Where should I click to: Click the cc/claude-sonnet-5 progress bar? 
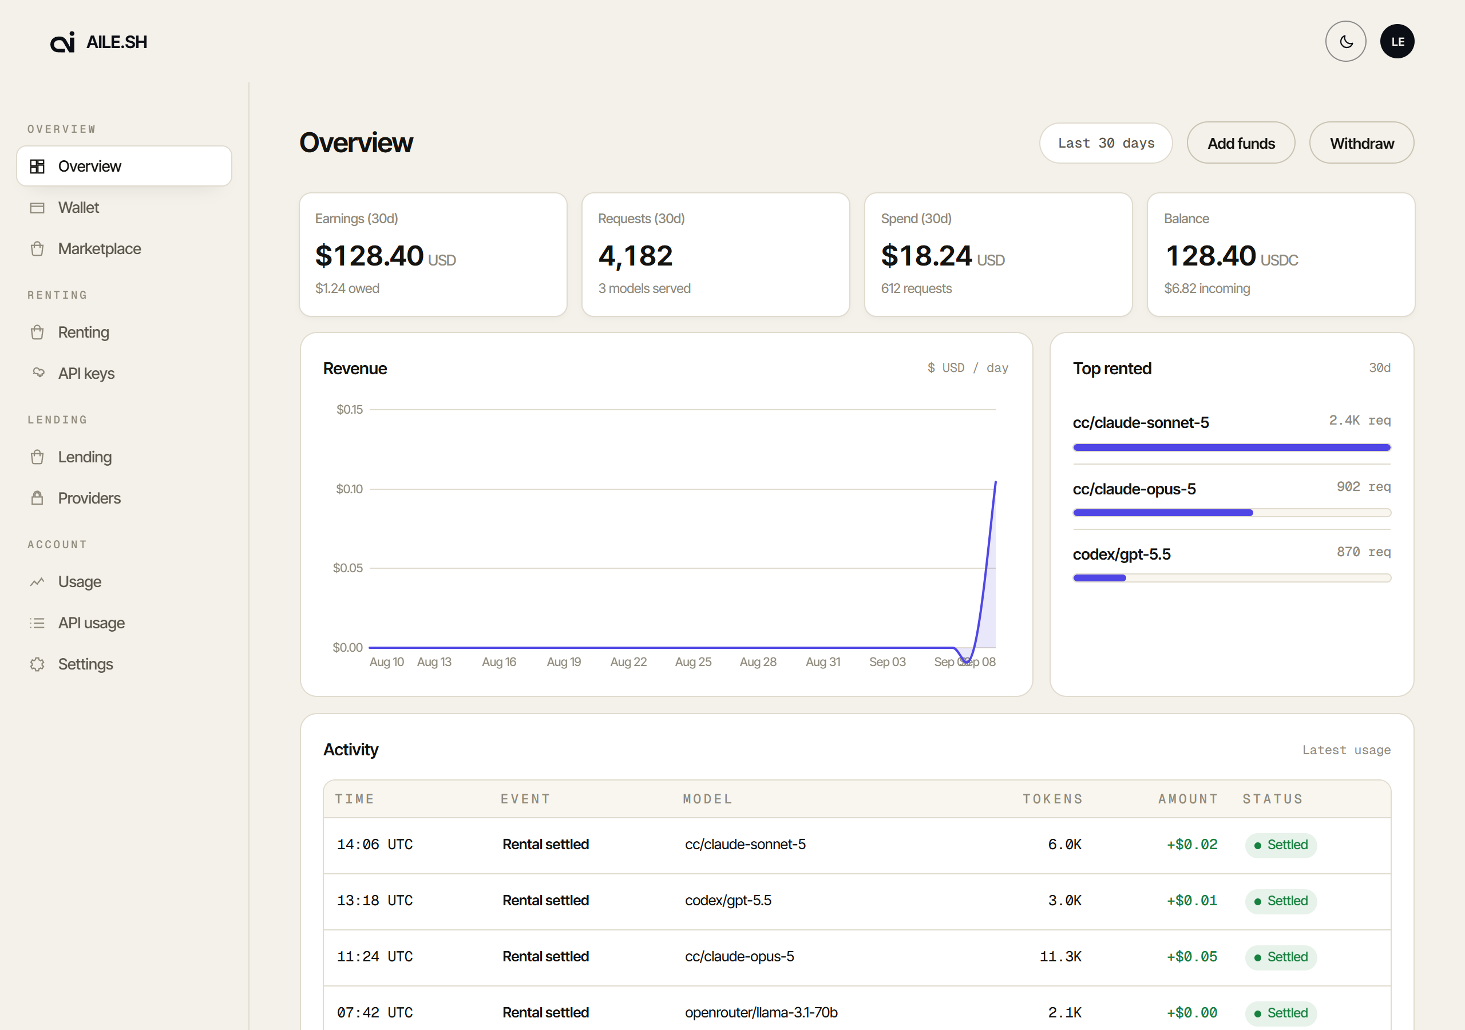tap(1231, 447)
